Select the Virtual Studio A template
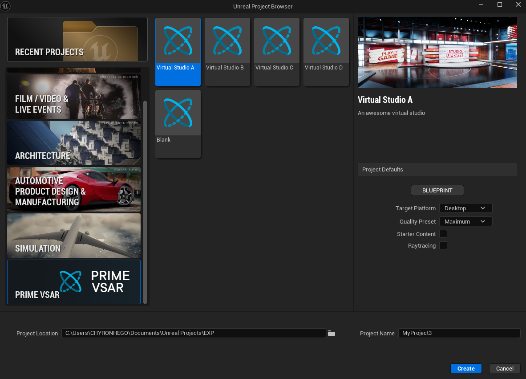 click(178, 52)
